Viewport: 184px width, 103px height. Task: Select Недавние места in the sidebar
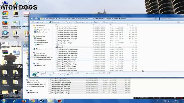pyautogui.click(x=43, y=30)
